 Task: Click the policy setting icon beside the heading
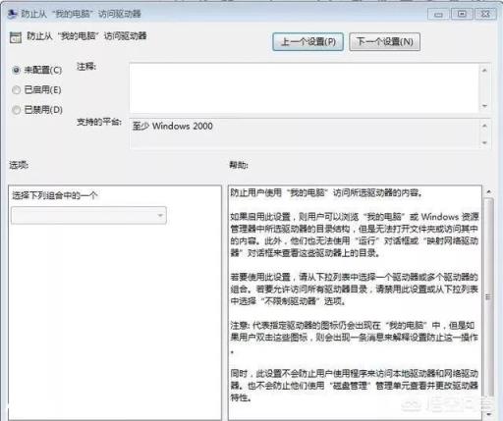(x=16, y=37)
